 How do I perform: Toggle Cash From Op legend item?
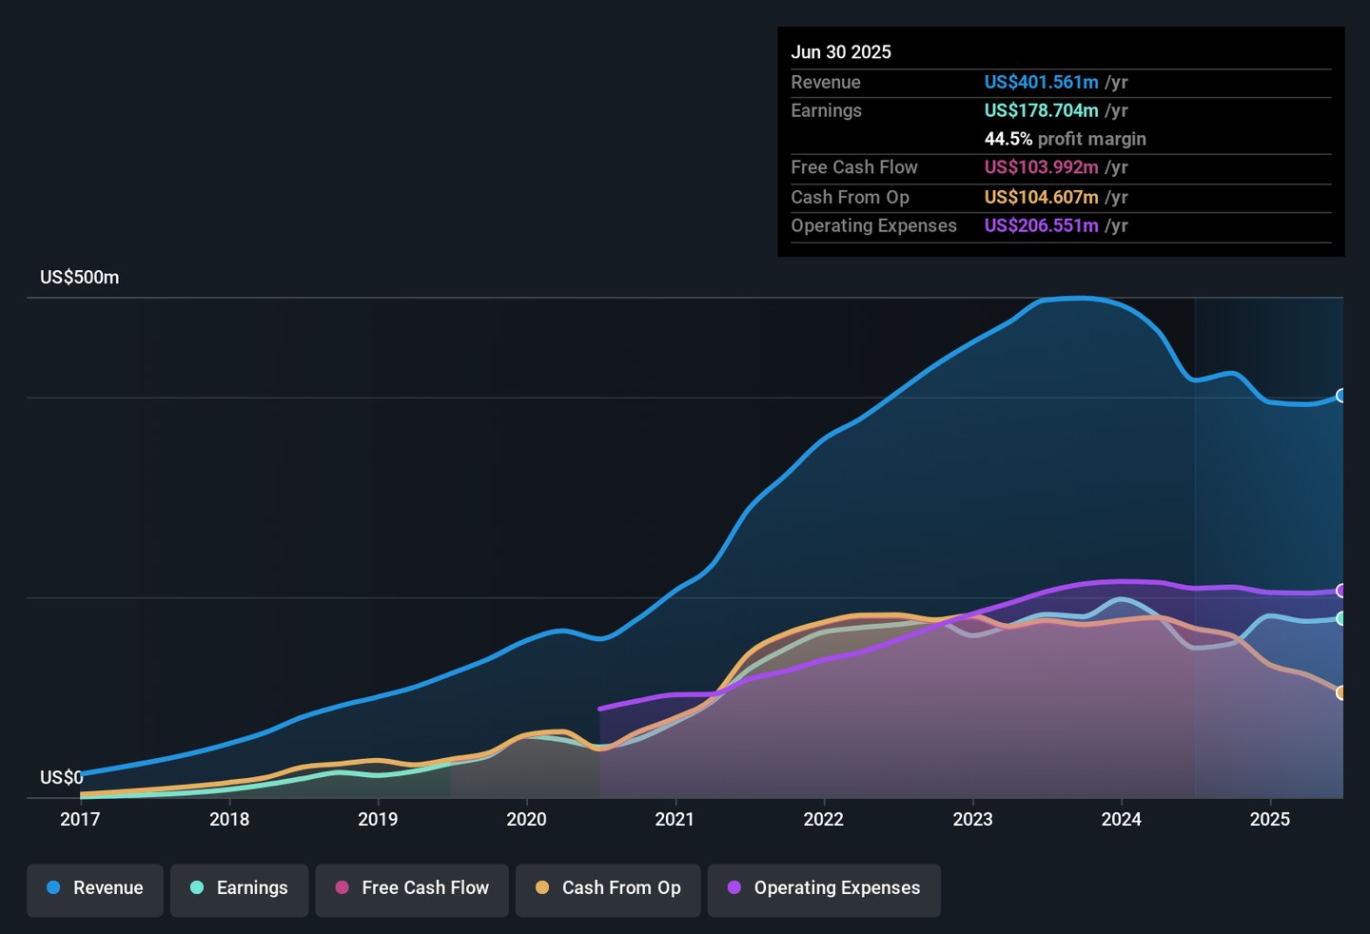point(608,888)
